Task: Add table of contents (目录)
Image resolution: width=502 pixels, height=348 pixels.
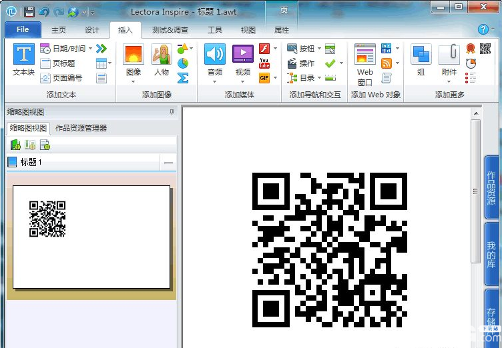Action: click(x=300, y=78)
